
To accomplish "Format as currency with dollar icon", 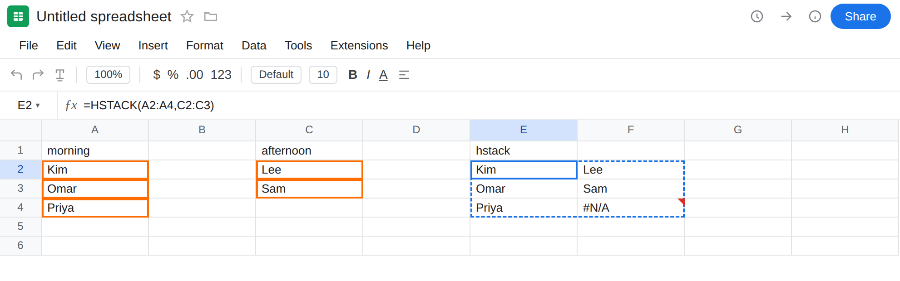I will click(157, 74).
